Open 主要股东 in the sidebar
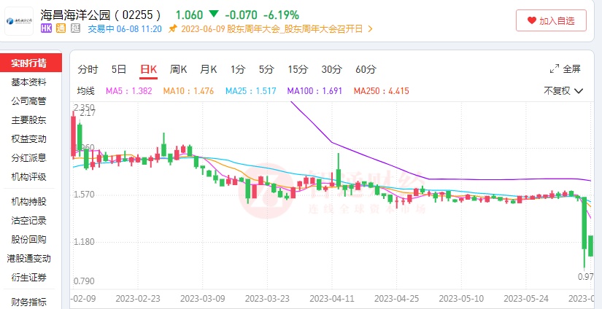Image resolution: width=602 pixels, height=309 pixels. 28,120
